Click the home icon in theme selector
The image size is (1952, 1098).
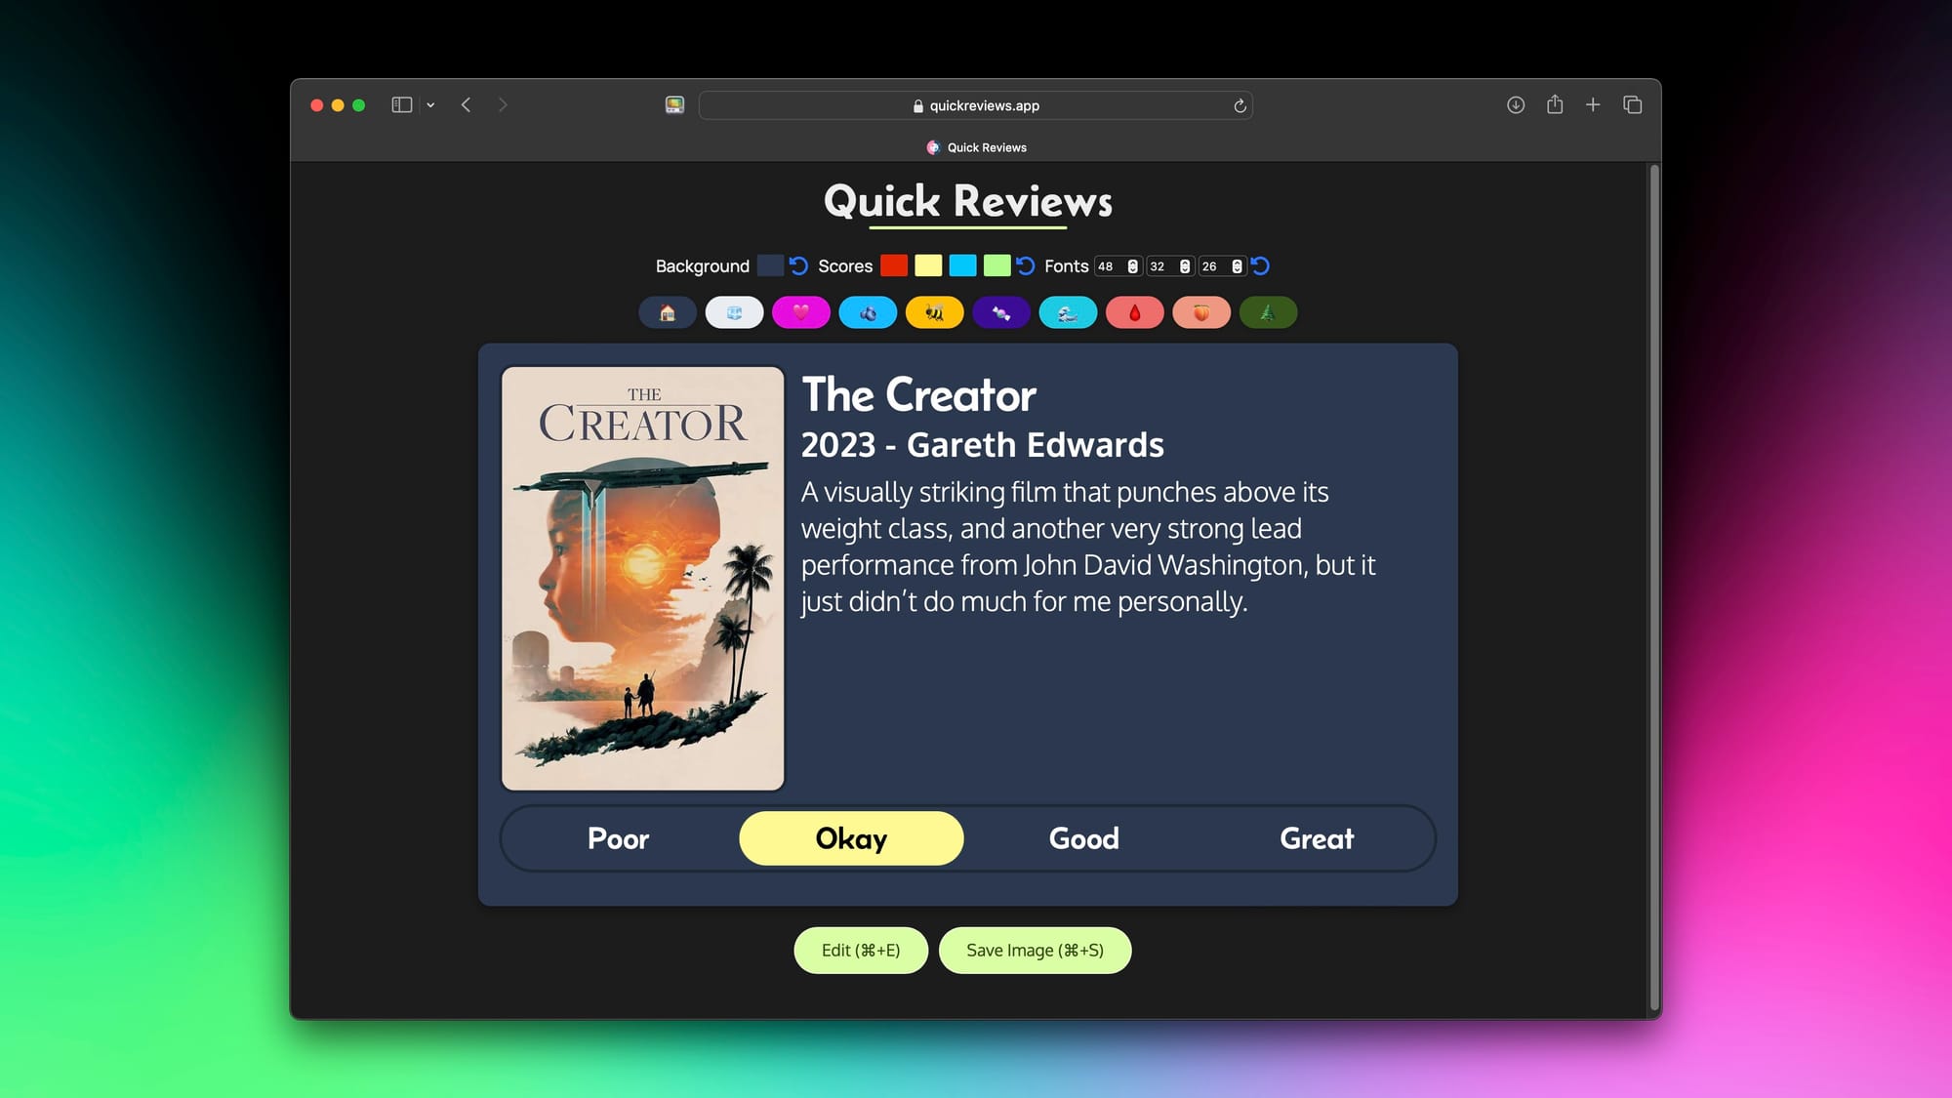tap(667, 311)
